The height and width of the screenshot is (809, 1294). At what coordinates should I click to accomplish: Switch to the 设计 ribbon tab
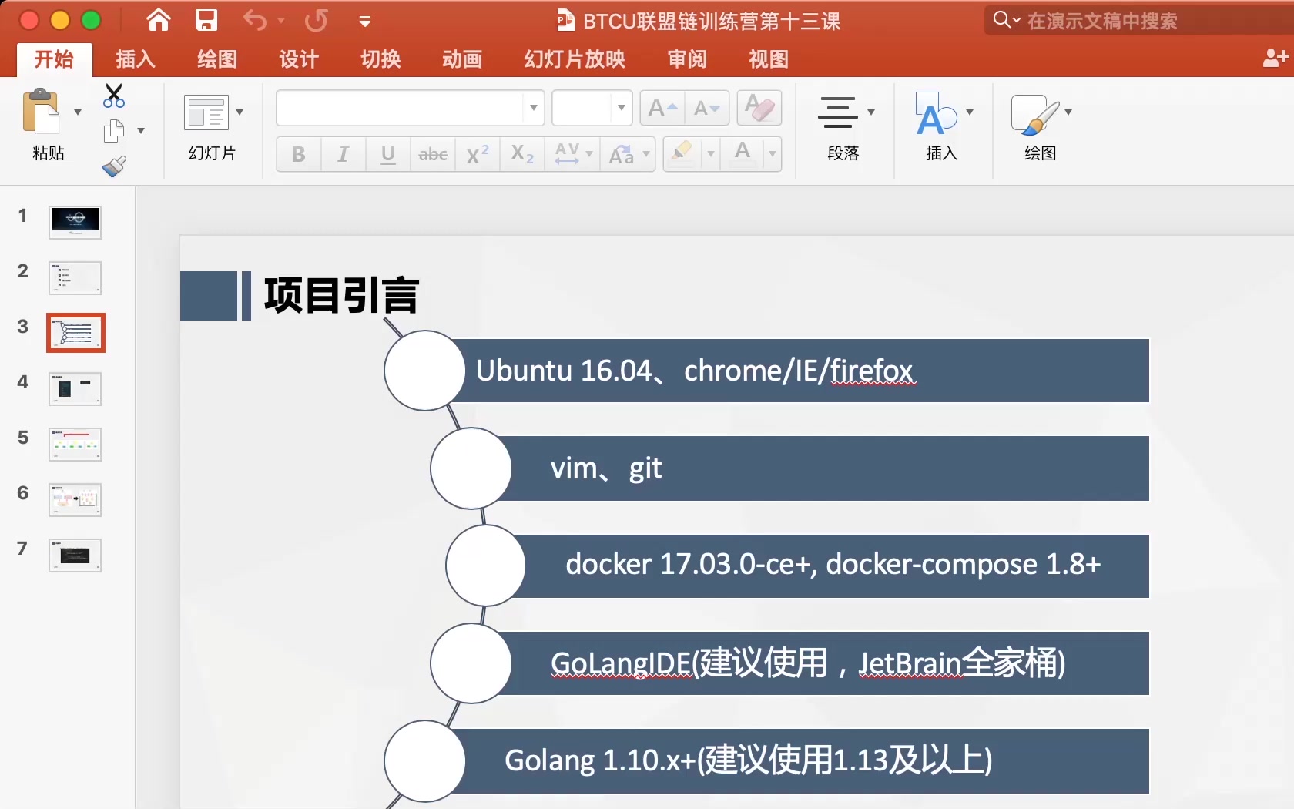click(299, 59)
